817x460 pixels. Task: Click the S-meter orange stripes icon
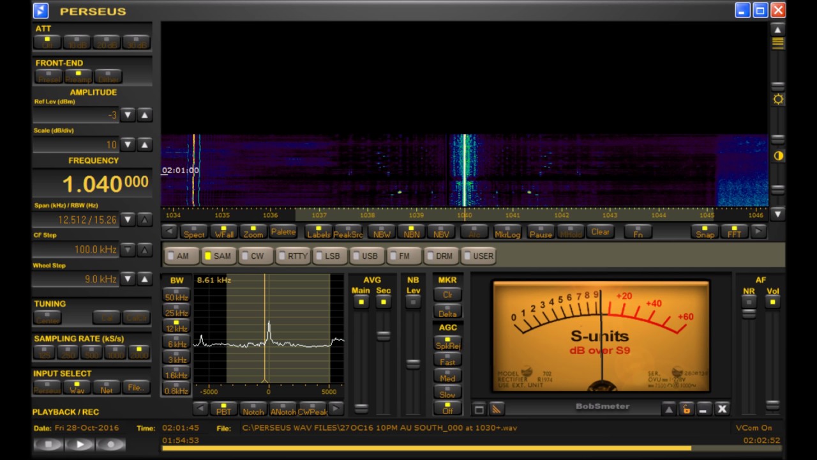pos(496,409)
